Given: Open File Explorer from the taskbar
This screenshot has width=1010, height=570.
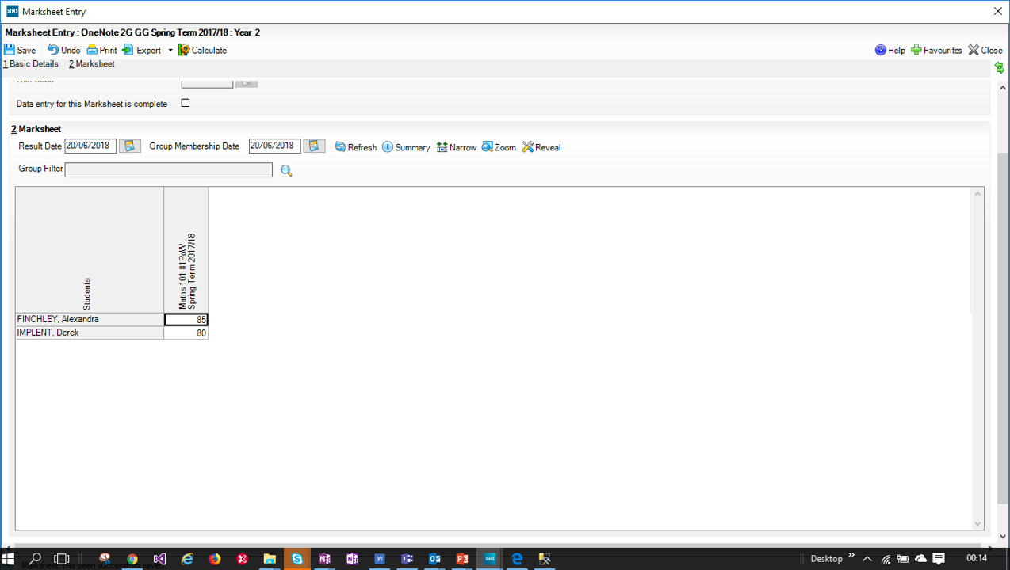Looking at the screenshot, I should coord(270,559).
